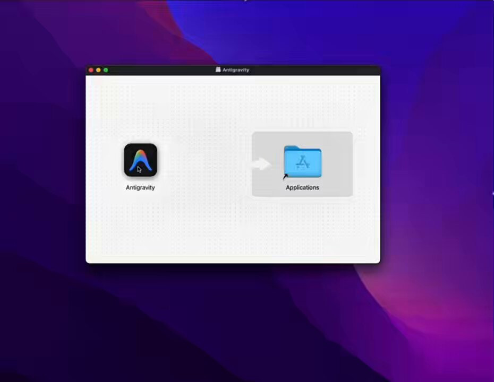Click the "Antigravity" label under the app icon

tap(140, 187)
